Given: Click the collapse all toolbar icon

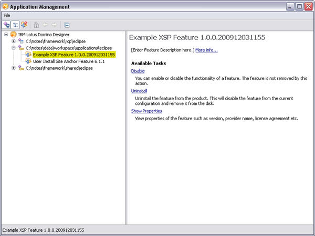Looking at the screenshot, I should coord(67,25).
